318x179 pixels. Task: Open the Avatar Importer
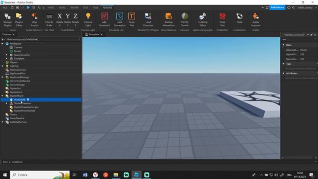coord(255,20)
